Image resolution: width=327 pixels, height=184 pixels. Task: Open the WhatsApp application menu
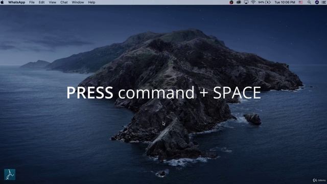point(16,2)
